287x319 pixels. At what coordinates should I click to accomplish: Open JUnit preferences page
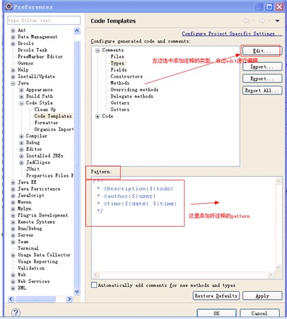pos(33,169)
